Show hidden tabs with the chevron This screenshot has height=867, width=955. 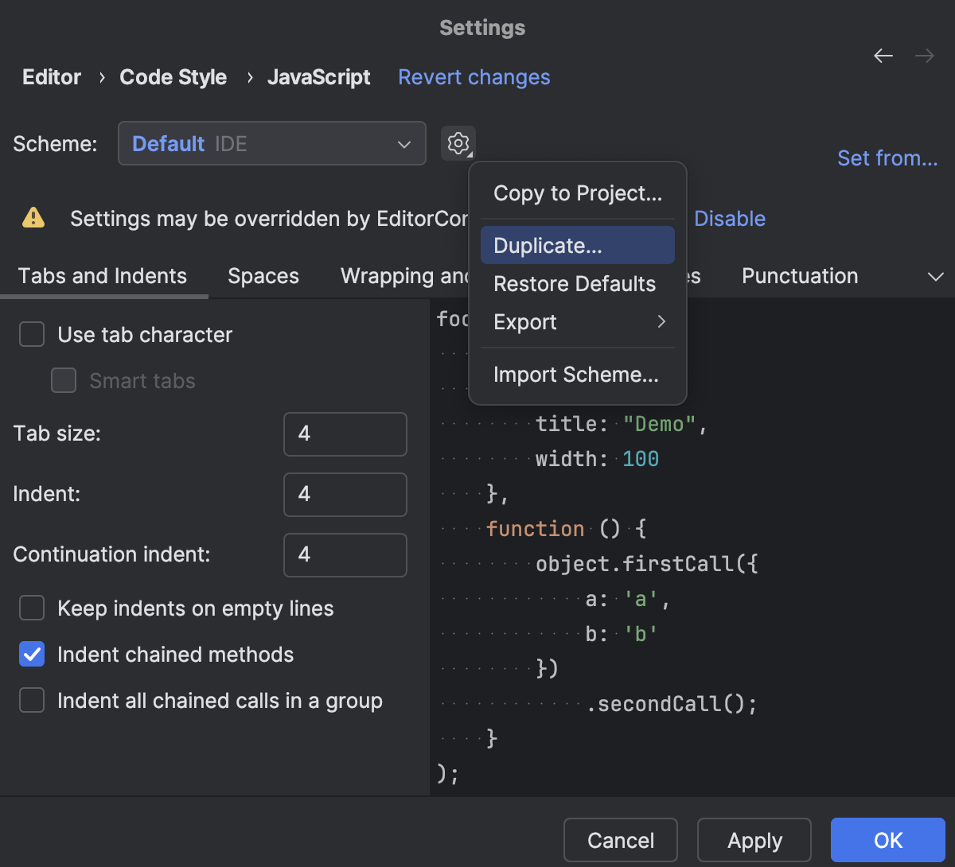(936, 277)
